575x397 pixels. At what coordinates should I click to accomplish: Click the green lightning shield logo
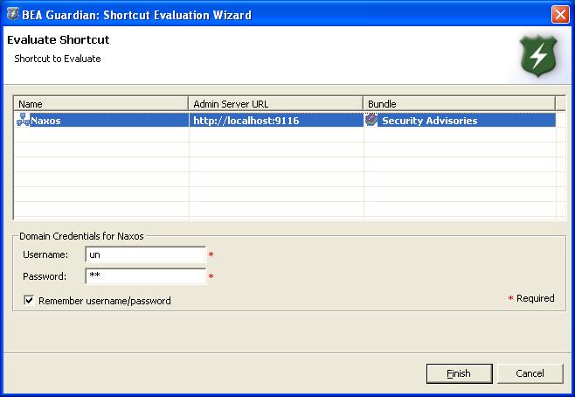pos(538,56)
